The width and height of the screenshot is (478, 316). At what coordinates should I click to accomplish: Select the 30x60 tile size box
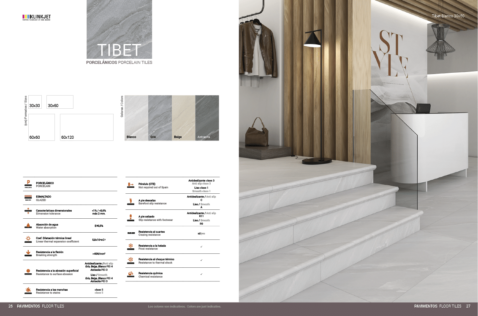60,102
